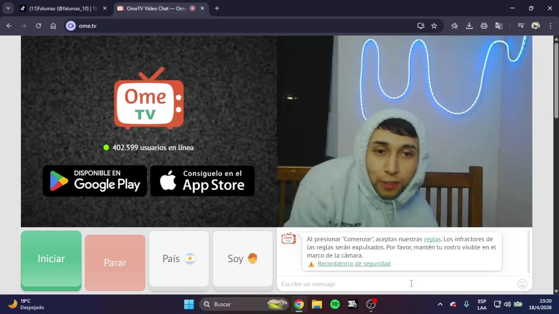This screenshot has height=314, width=559.
Task: Open the Recordatorio de seguridad link
Action: (354, 264)
